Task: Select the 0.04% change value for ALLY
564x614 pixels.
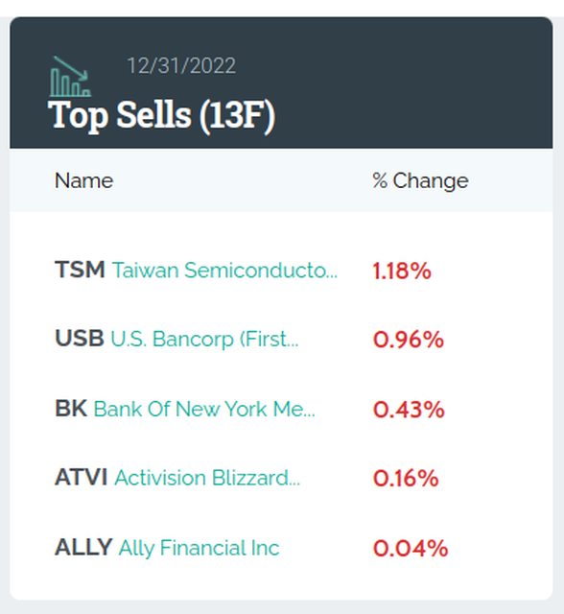Action: pos(411,548)
